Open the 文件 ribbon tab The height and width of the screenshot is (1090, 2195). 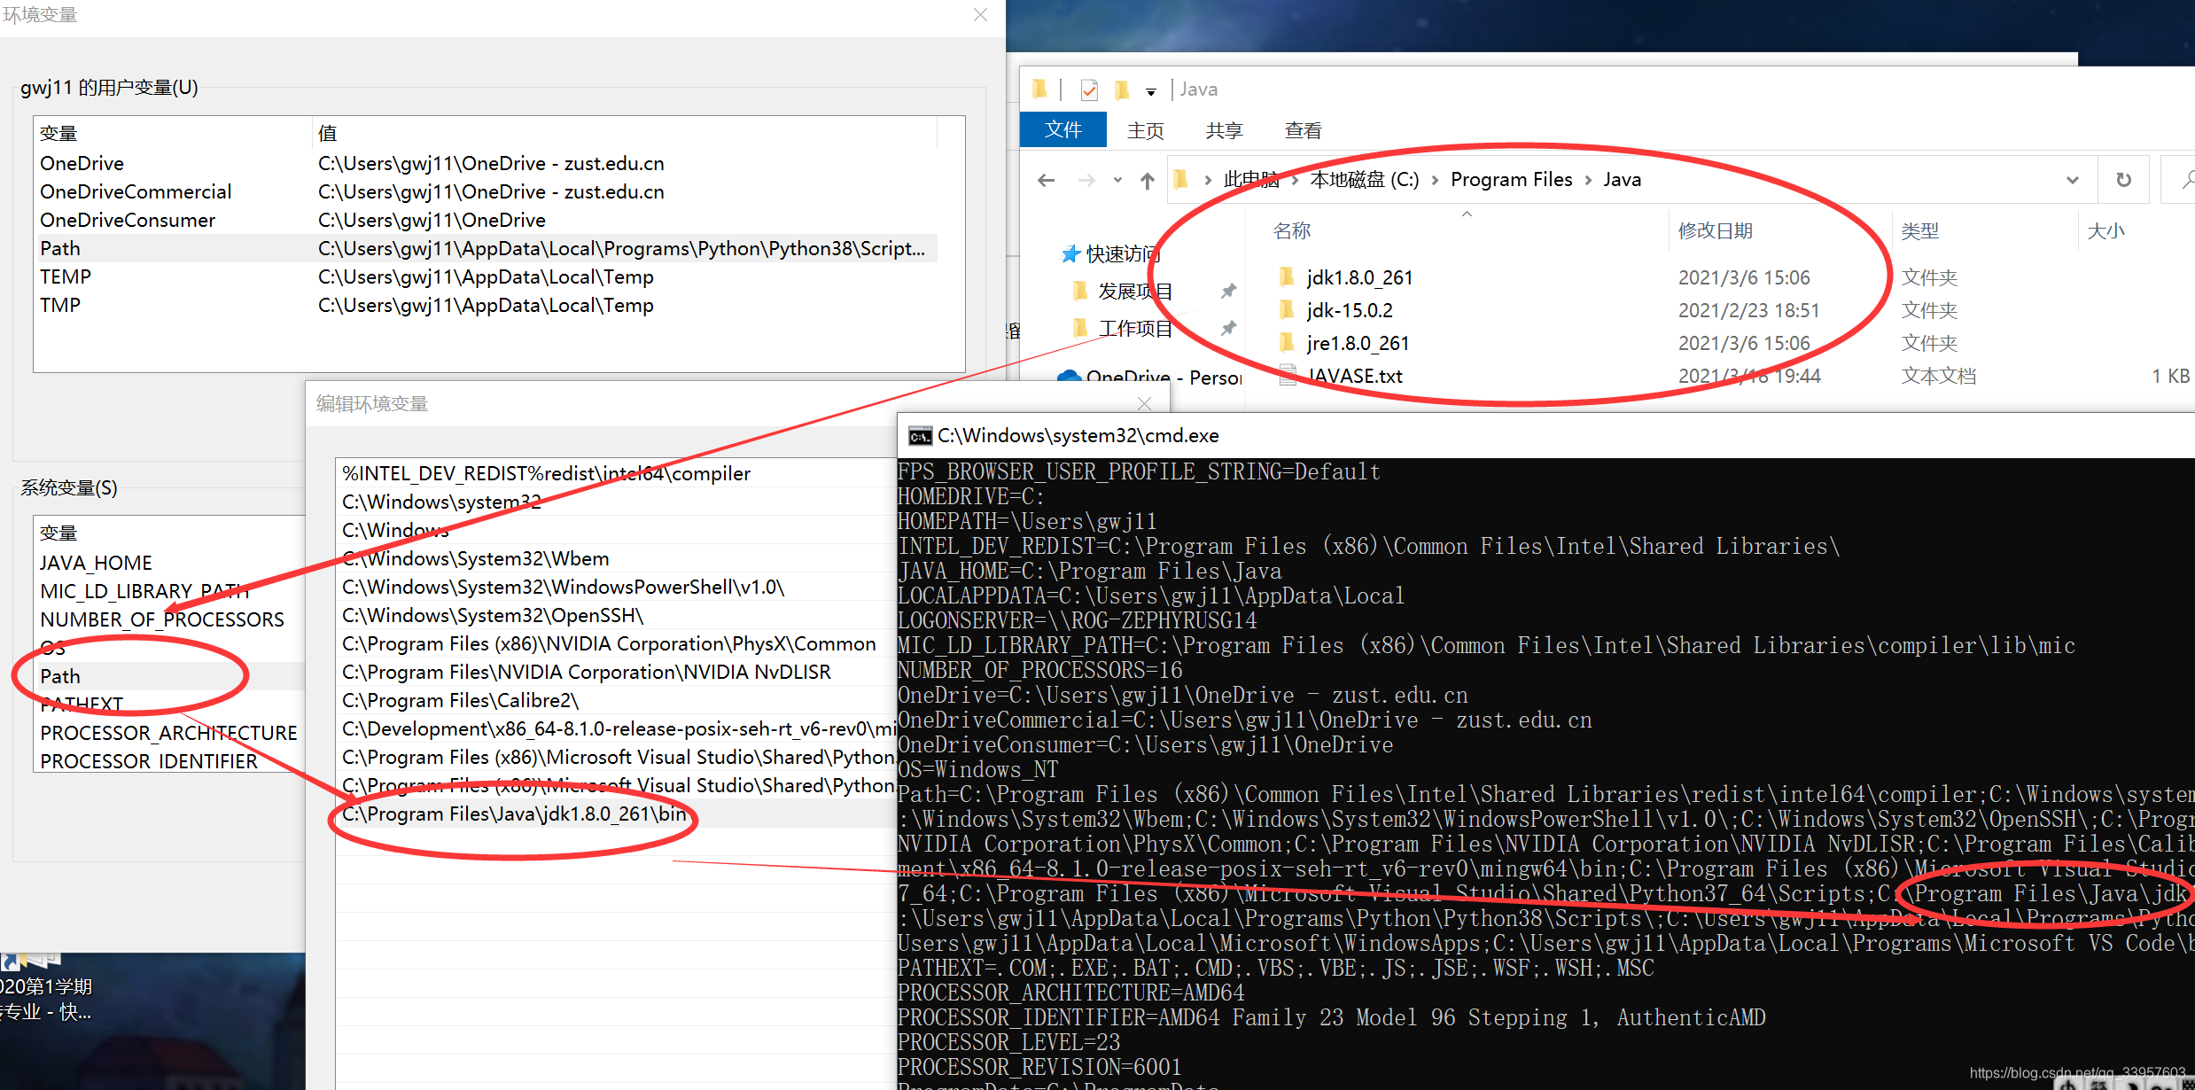(1063, 130)
